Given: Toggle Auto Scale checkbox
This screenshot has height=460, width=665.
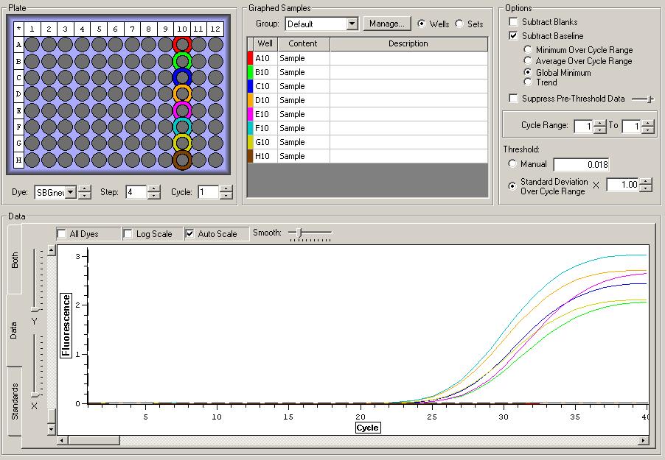Looking at the screenshot, I should click(x=189, y=234).
